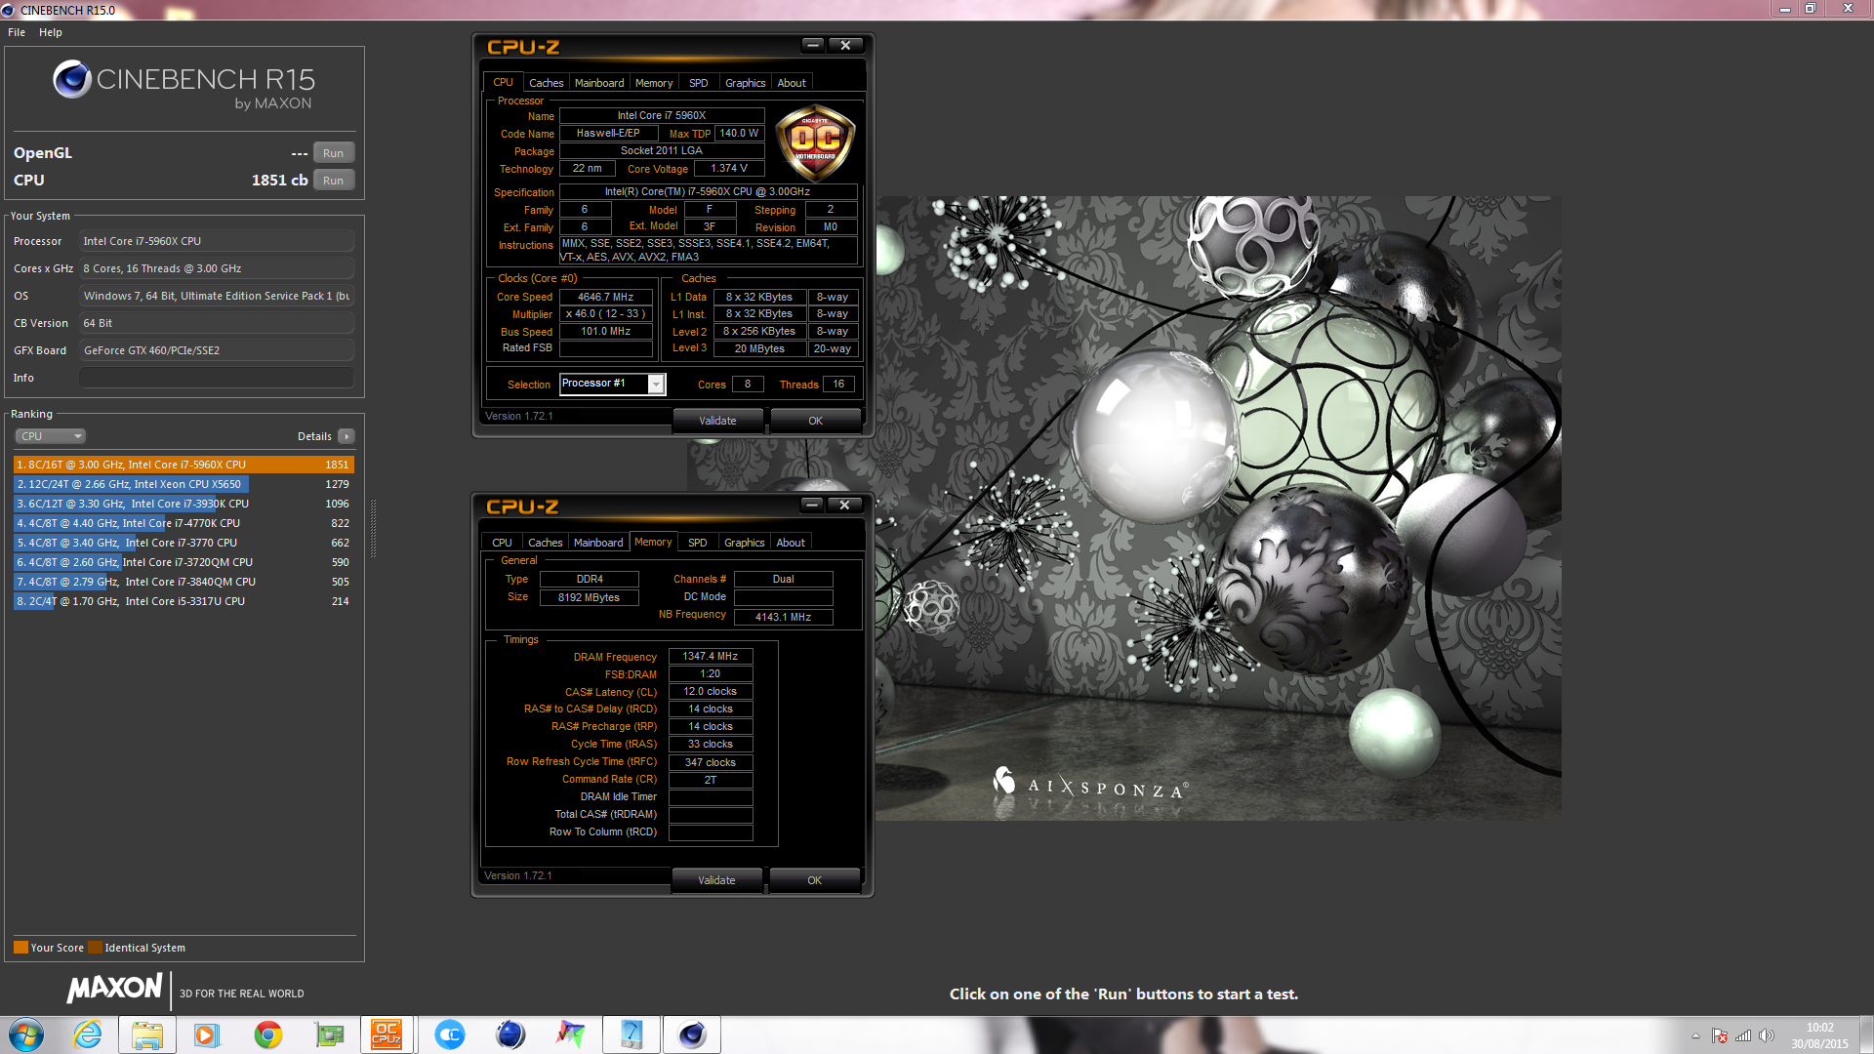Close the bottom CPU-Z window
This screenshot has width=1874, height=1054.
[844, 505]
